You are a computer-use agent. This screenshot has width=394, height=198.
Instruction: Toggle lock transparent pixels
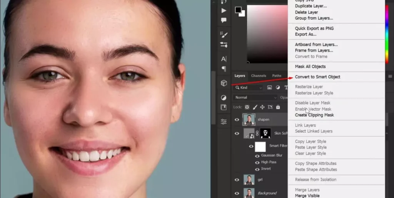(247, 107)
